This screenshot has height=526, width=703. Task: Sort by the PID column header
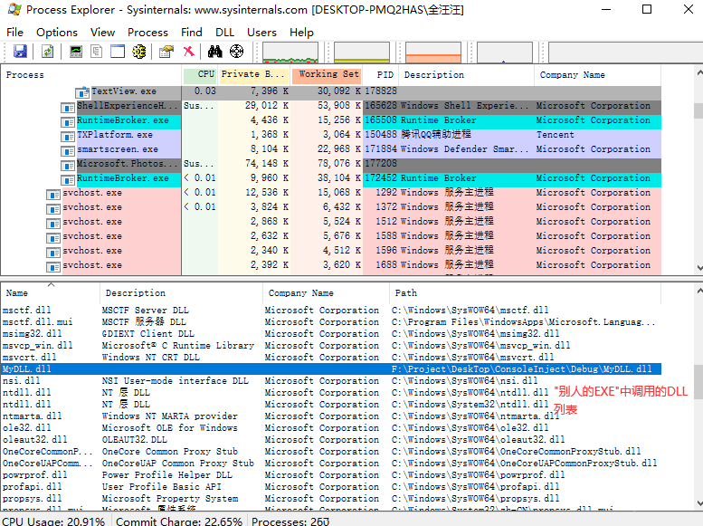[382, 75]
